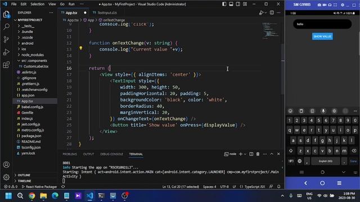Split the terminal panel
This screenshot has height=202, width=360.
(251, 154)
